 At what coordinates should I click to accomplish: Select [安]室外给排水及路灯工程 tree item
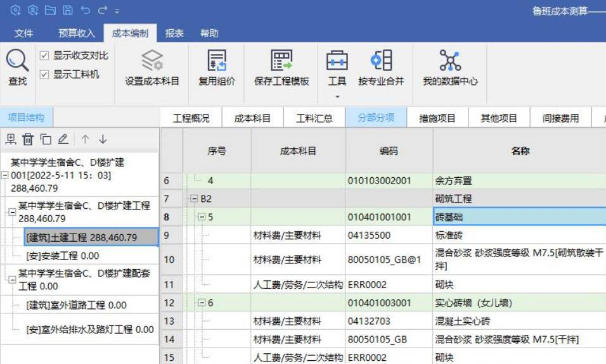pyautogui.click(x=90, y=329)
